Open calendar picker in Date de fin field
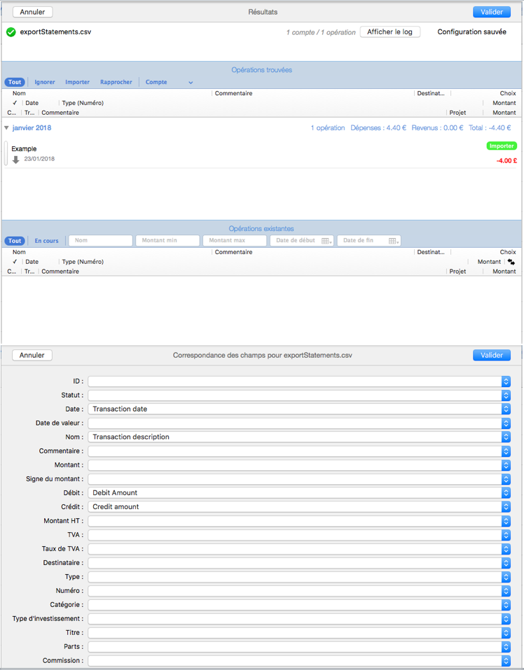This screenshot has height=670, width=524. (393, 241)
